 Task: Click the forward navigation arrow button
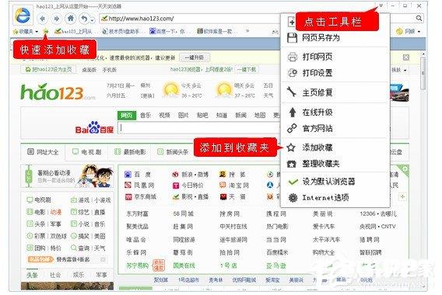pyautogui.click(x=56, y=19)
